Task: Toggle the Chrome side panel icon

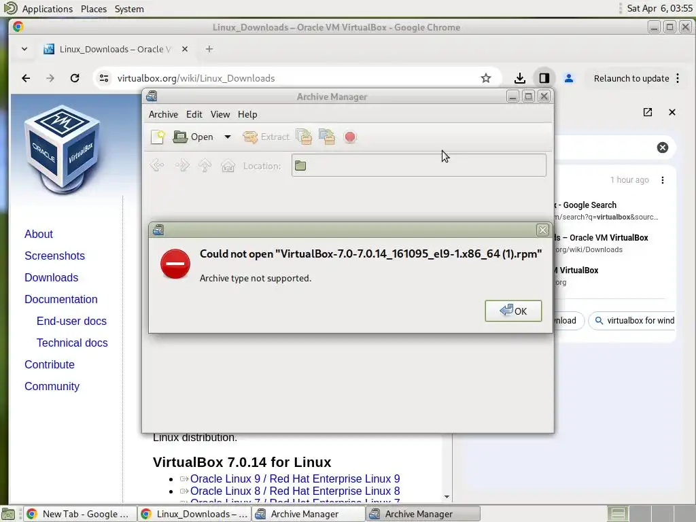Action: click(544, 78)
